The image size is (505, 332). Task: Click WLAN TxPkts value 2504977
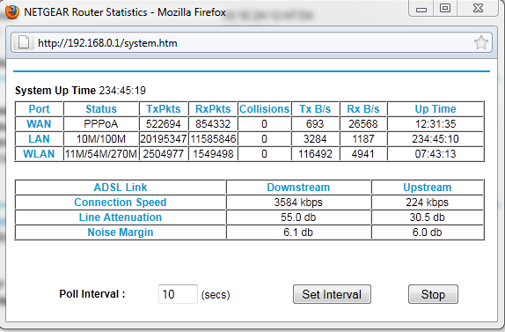164,154
